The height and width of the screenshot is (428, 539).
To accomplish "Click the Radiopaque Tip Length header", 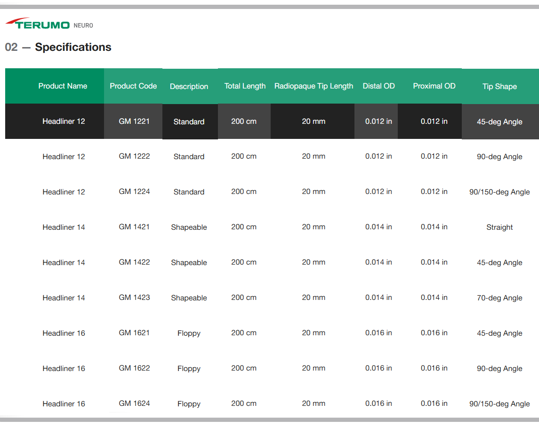I will pyautogui.click(x=314, y=86).
